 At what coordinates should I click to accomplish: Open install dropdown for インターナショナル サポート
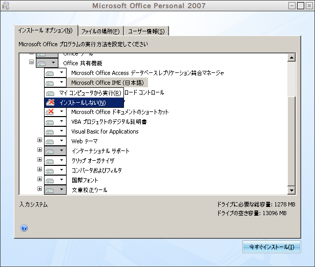(x=55, y=151)
